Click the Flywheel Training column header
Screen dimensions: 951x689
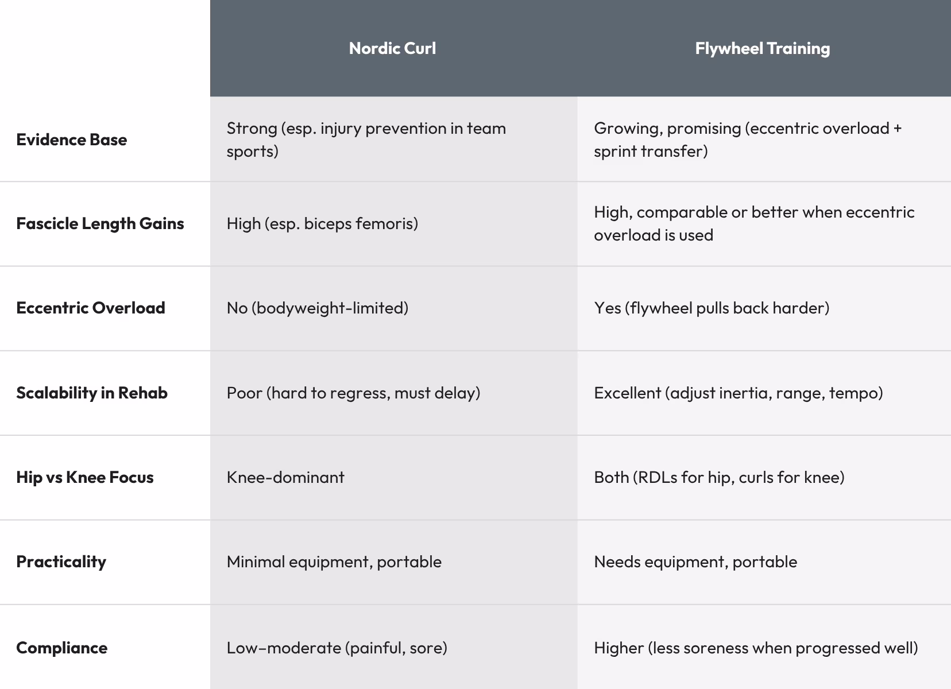(x=762, y=48)
